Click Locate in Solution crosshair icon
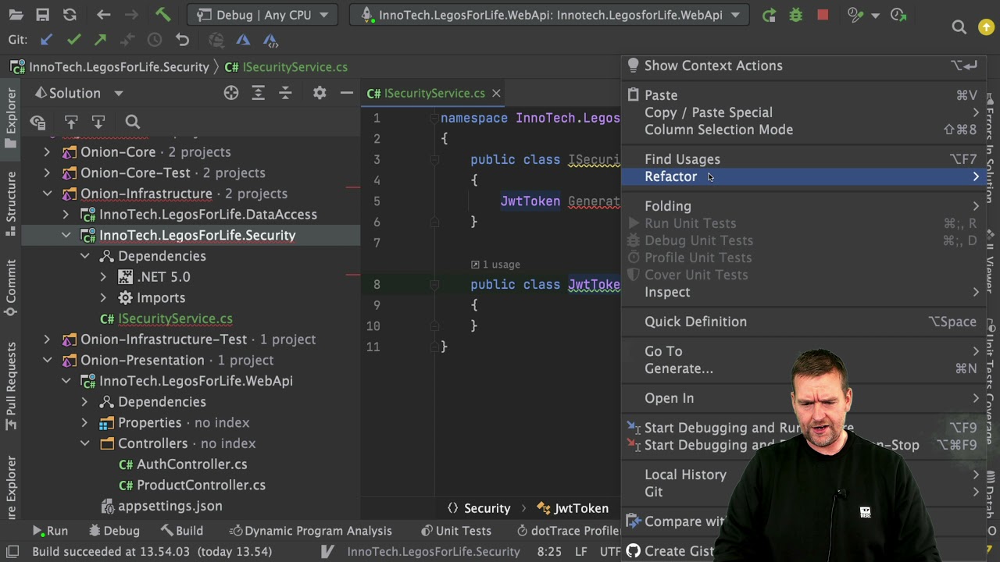Viewport: 1000px width, 562px height. 231,93
